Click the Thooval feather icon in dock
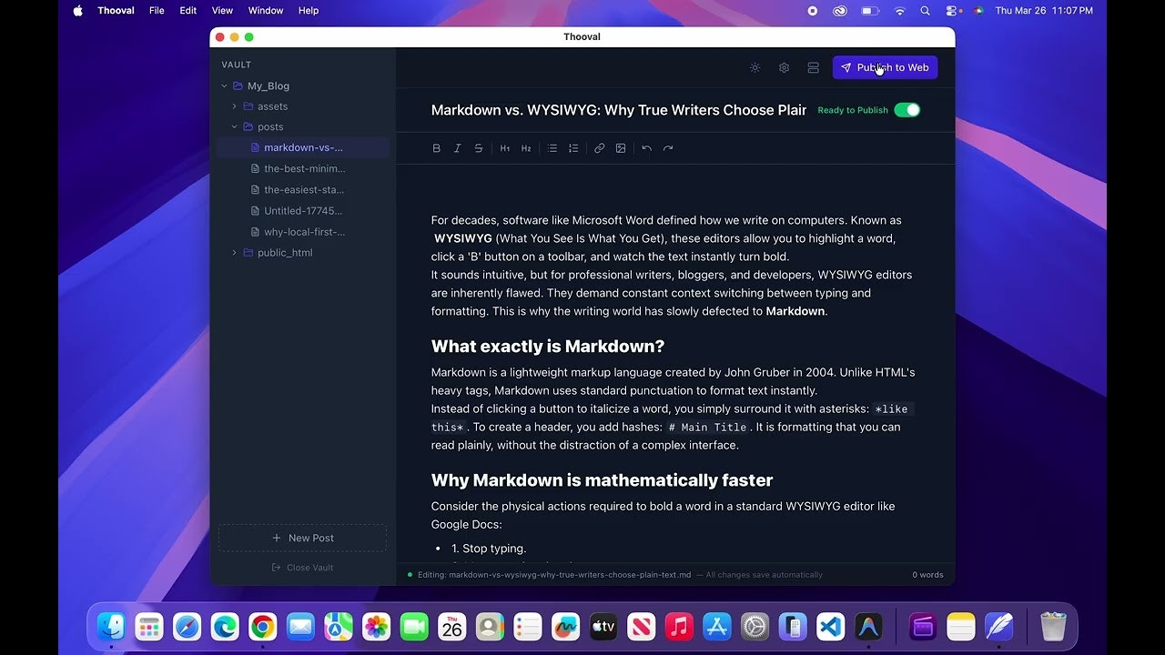 (998, 626)
